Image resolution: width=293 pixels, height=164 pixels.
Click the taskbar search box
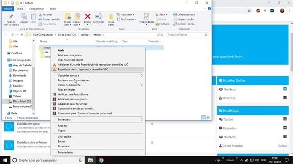tap(48, 160)
